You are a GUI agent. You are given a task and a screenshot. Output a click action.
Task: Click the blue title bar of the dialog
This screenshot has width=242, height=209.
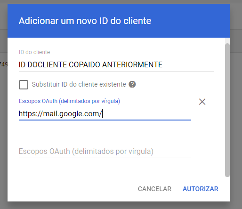[x=119, y=21]
